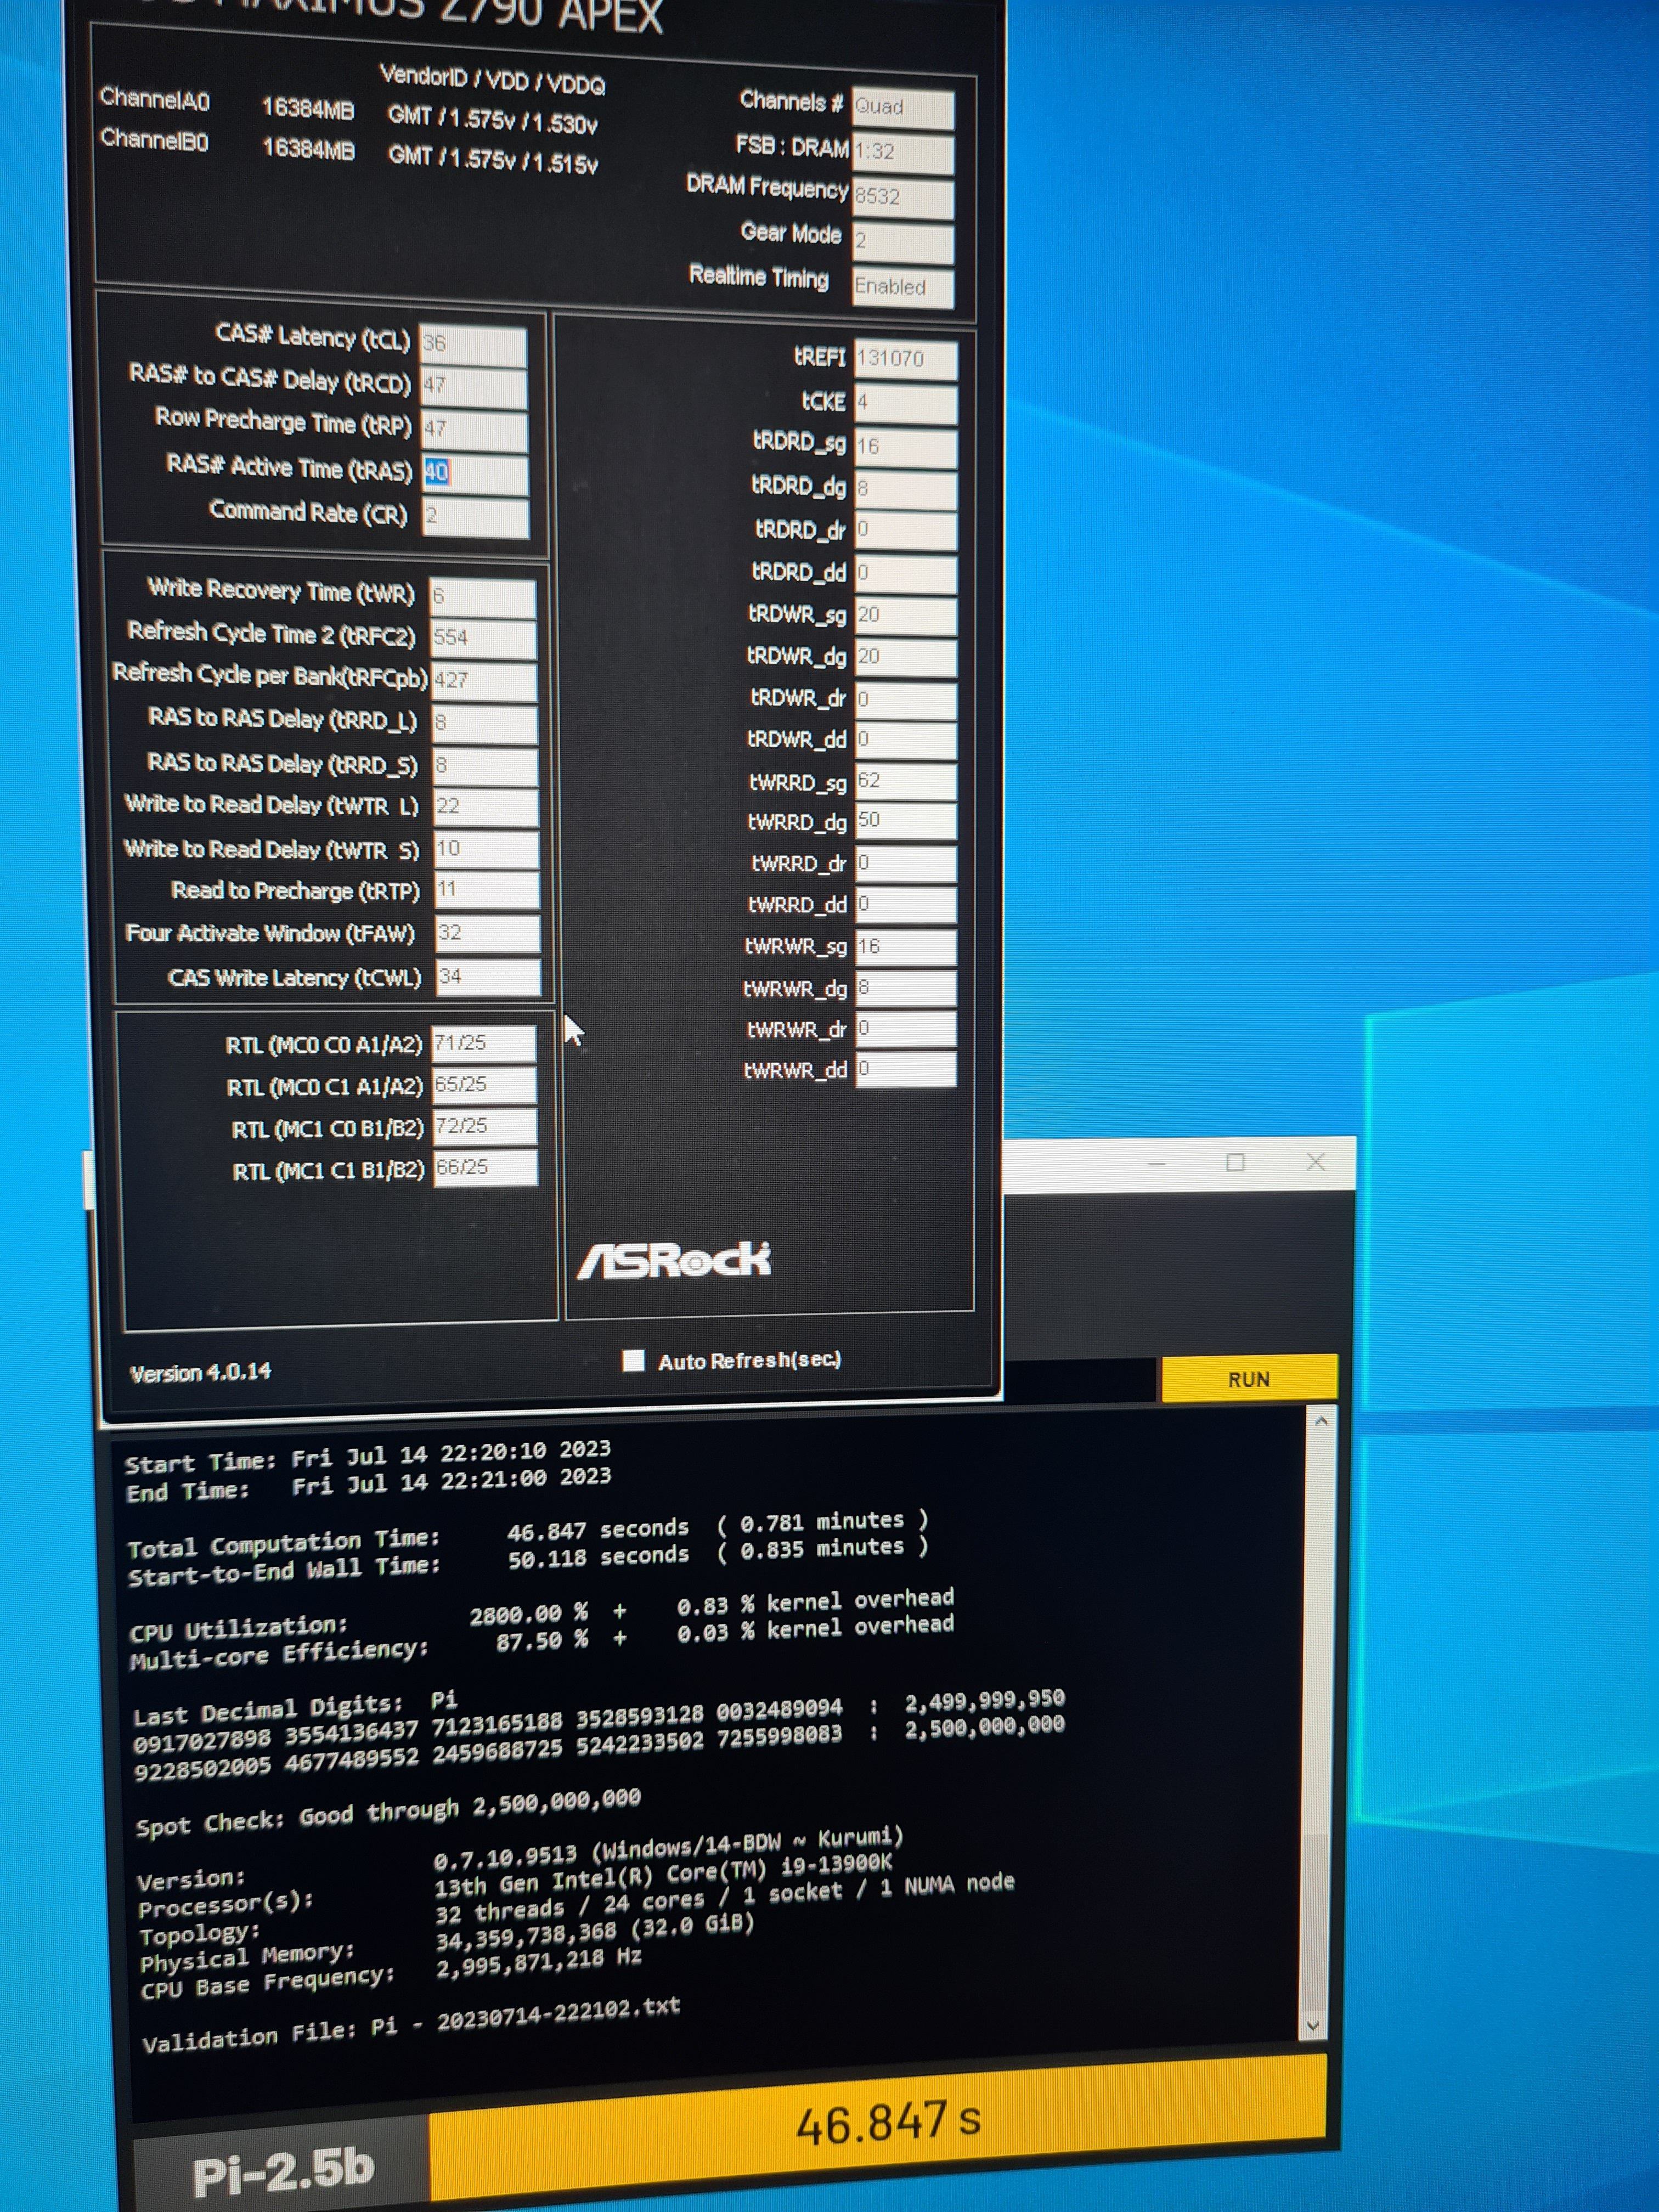
Task: Click the tWTR_L field showing 22
Action: (486, 808)
